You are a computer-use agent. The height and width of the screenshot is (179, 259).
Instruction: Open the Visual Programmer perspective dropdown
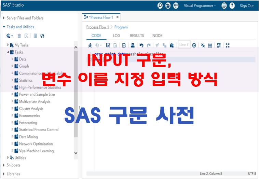click(x=200, y=6)
